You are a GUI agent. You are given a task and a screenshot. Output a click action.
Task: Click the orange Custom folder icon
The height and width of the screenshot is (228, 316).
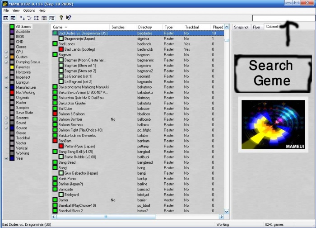point(12,57)
